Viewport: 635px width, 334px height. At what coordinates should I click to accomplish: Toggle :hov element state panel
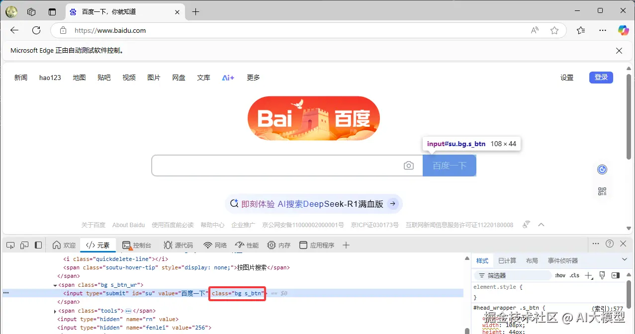click(x=560, y=275)
